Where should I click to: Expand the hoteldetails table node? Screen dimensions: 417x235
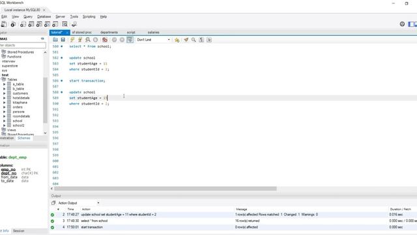pyautogui.click(x=5, y=98)
